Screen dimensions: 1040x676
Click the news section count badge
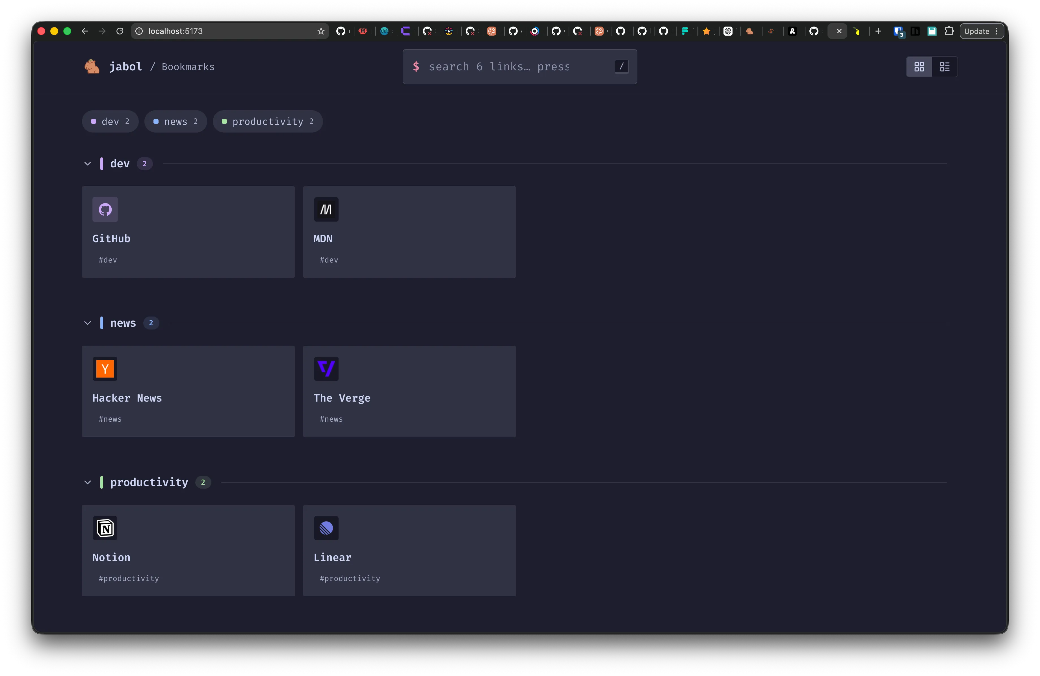[151, 323]
